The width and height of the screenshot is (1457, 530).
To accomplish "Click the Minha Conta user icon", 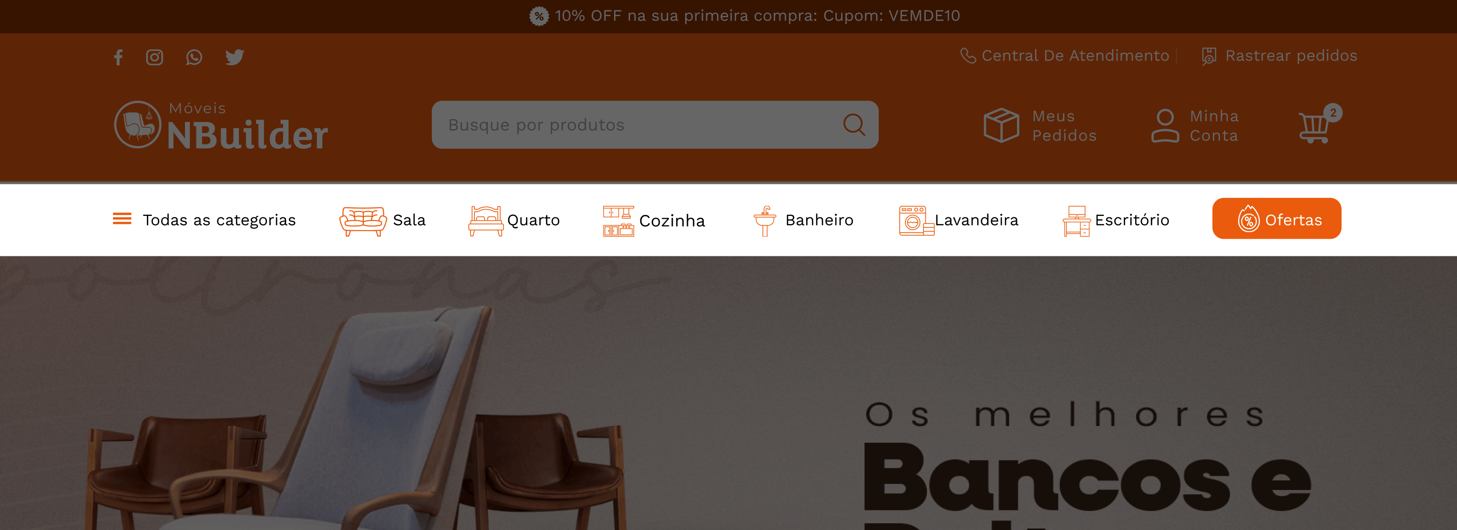I will (x=1165, y=125).
